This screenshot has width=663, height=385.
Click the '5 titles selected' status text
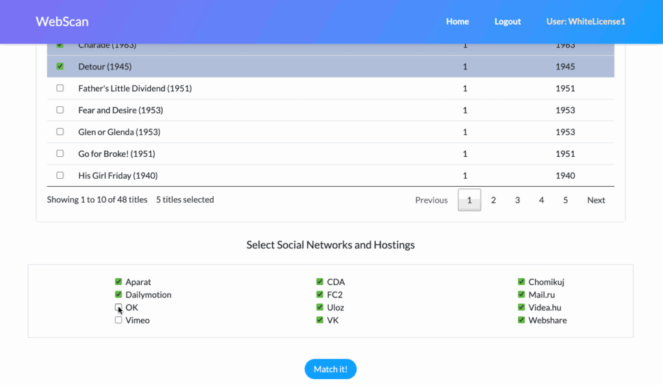tap(185, 200)
